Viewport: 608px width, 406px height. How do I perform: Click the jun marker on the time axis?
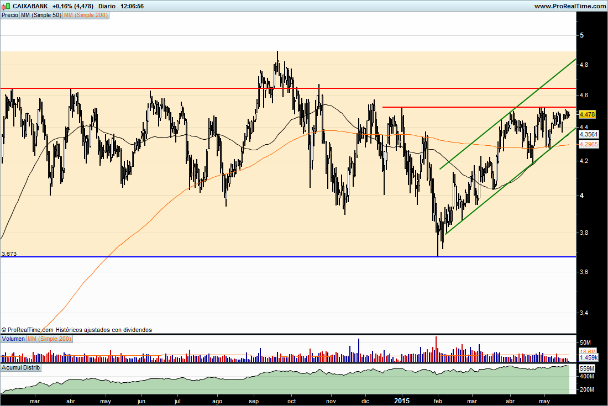click(x=141, y=402)
